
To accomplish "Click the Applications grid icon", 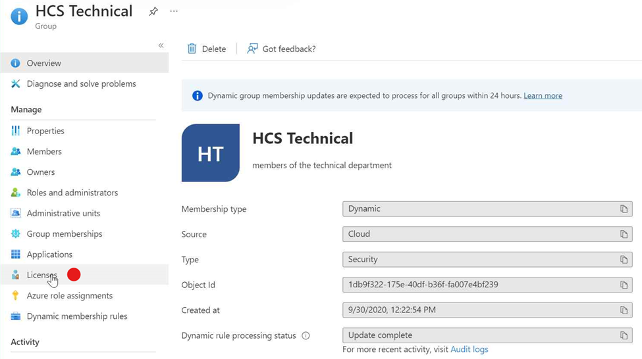I will (16, 254).
